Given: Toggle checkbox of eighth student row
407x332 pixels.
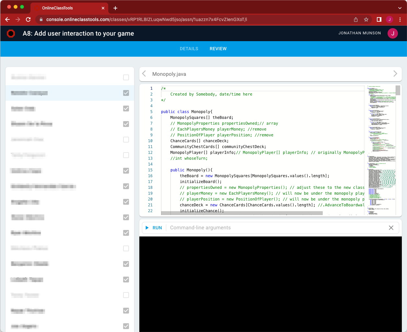Looking at the screenshot, I should pos(126,186).
